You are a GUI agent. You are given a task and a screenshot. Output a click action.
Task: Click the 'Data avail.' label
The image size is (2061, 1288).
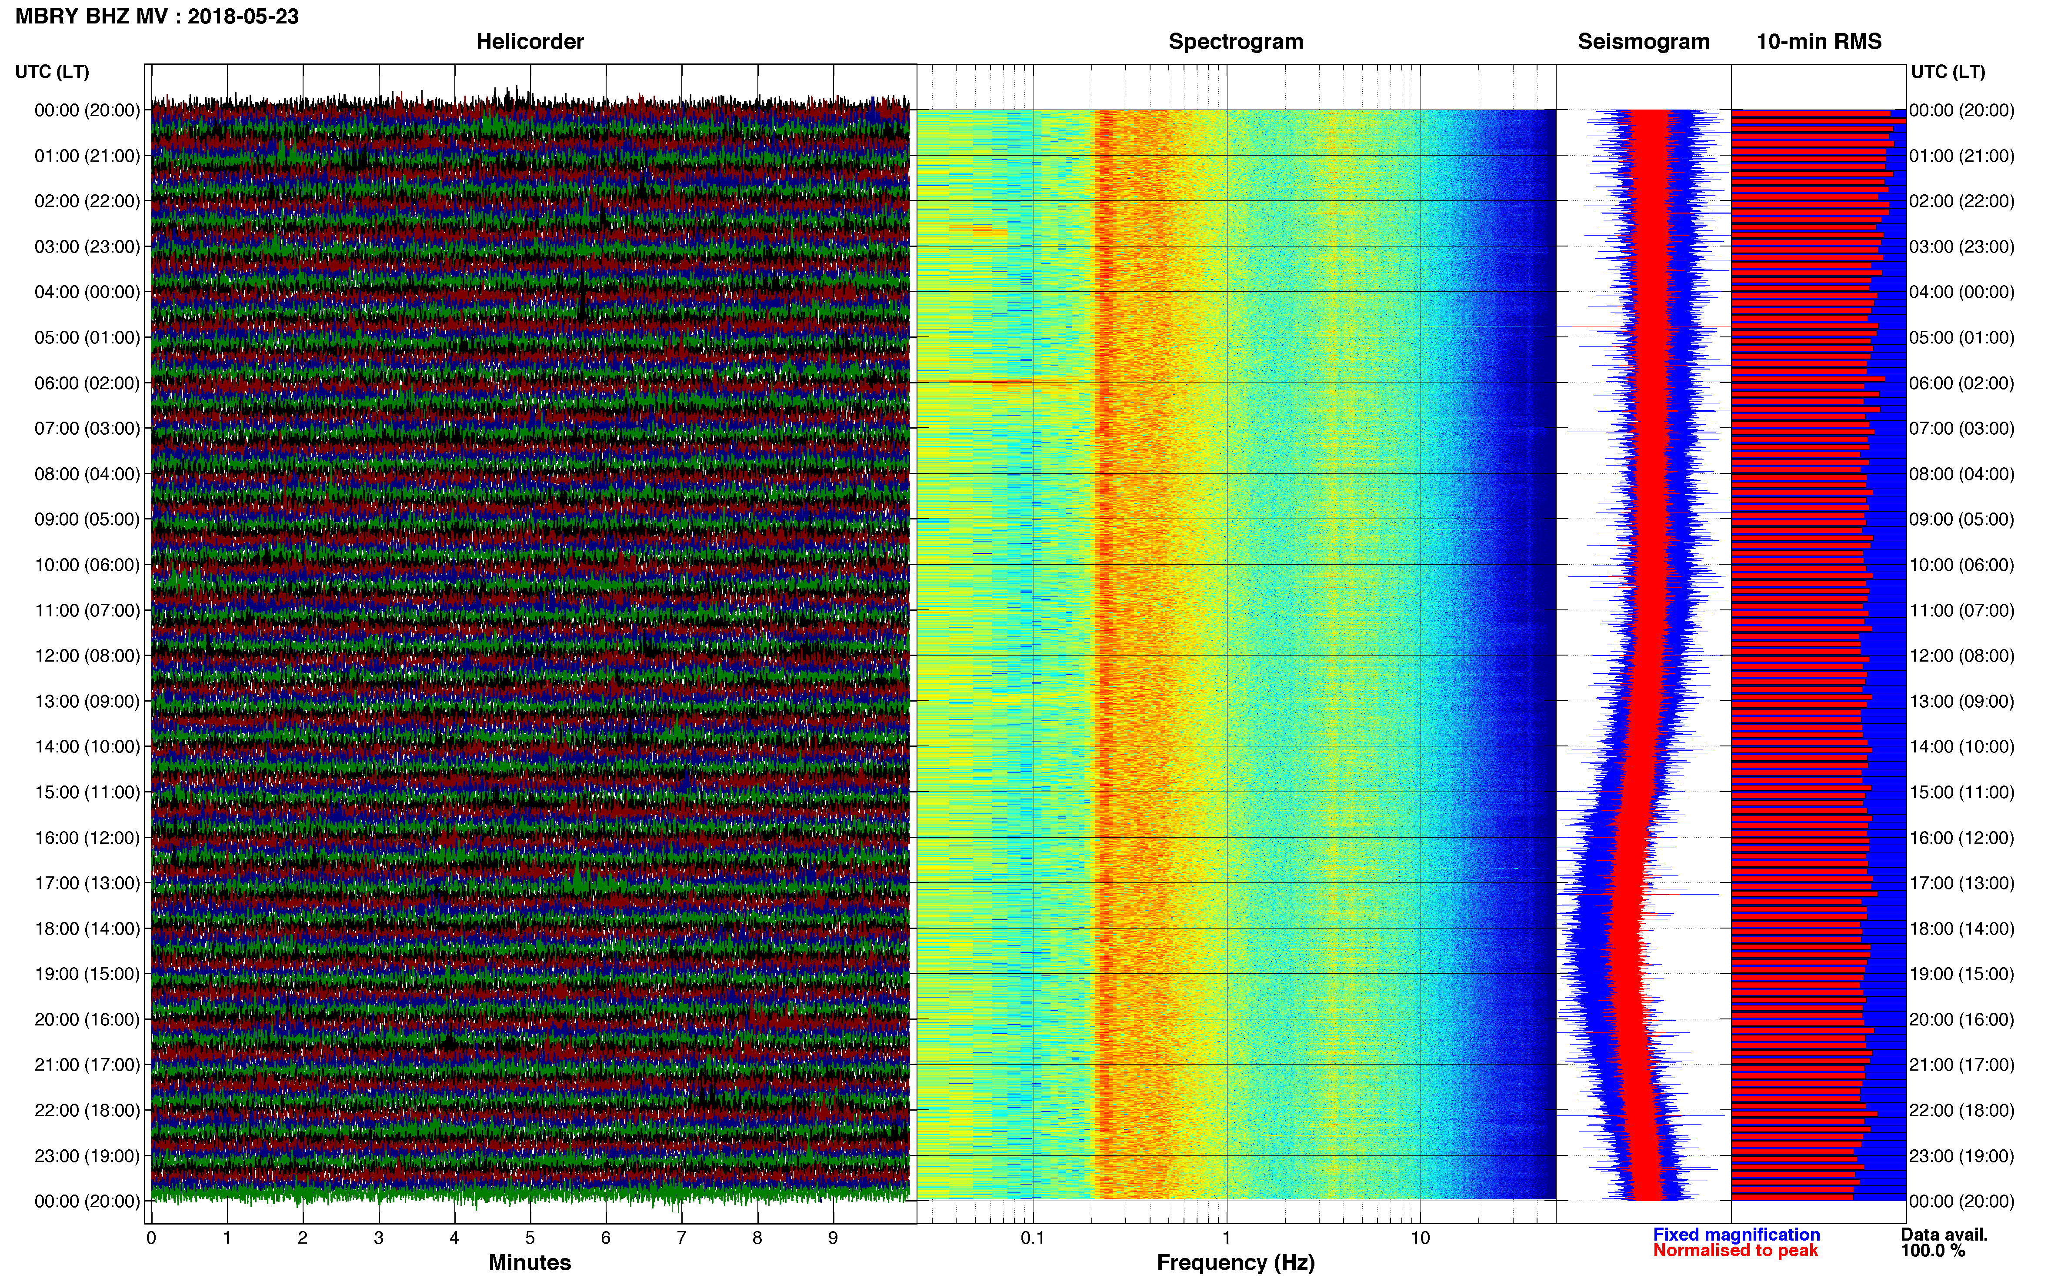coord(1944,1235)
